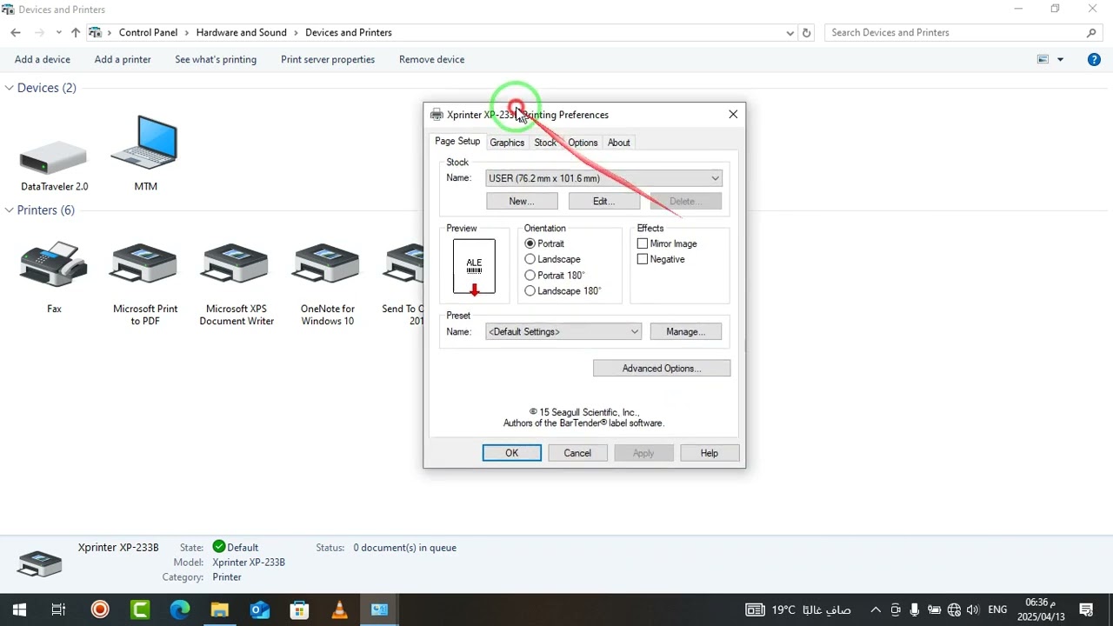This screenshot has width=1113, height=626.
Task: Select the MTM laptop device icon
Action: pos(145,143)
